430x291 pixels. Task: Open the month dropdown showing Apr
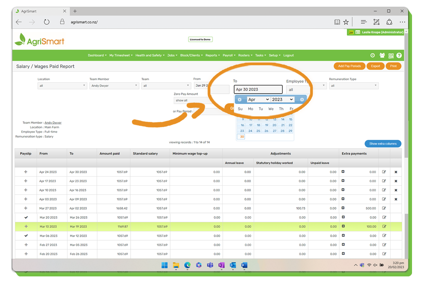(258, 100)
